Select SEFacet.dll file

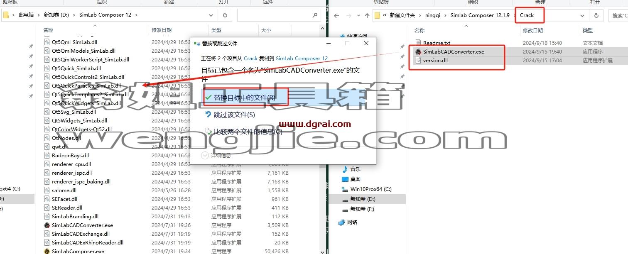tap(64, 199)
